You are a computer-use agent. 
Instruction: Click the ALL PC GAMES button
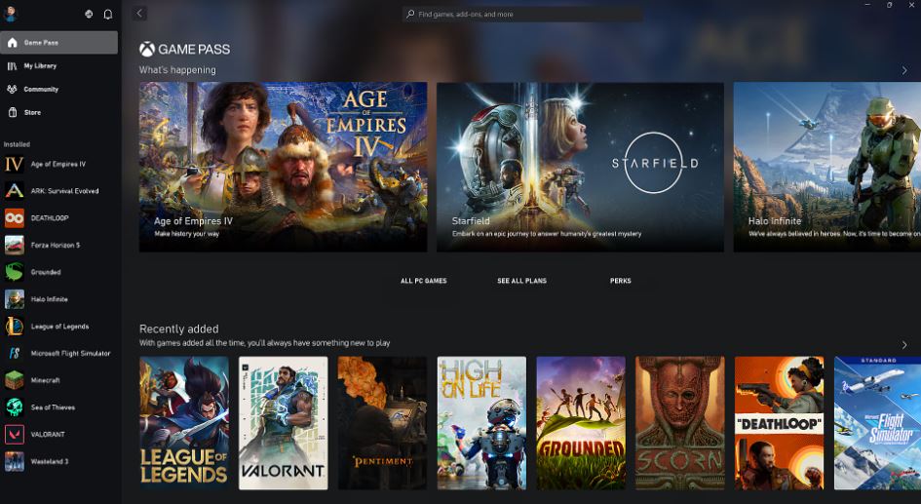424,281
